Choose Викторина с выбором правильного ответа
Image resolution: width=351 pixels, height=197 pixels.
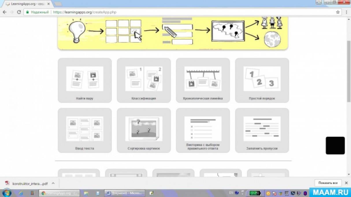[x=203, y=130]
